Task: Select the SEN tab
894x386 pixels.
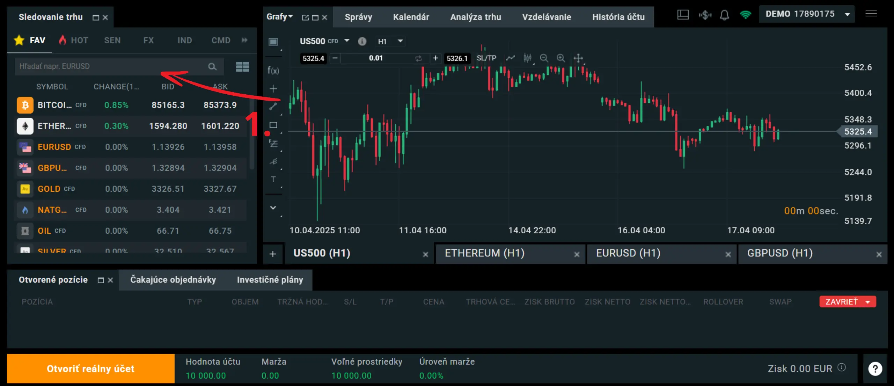Action: (112, 40)
